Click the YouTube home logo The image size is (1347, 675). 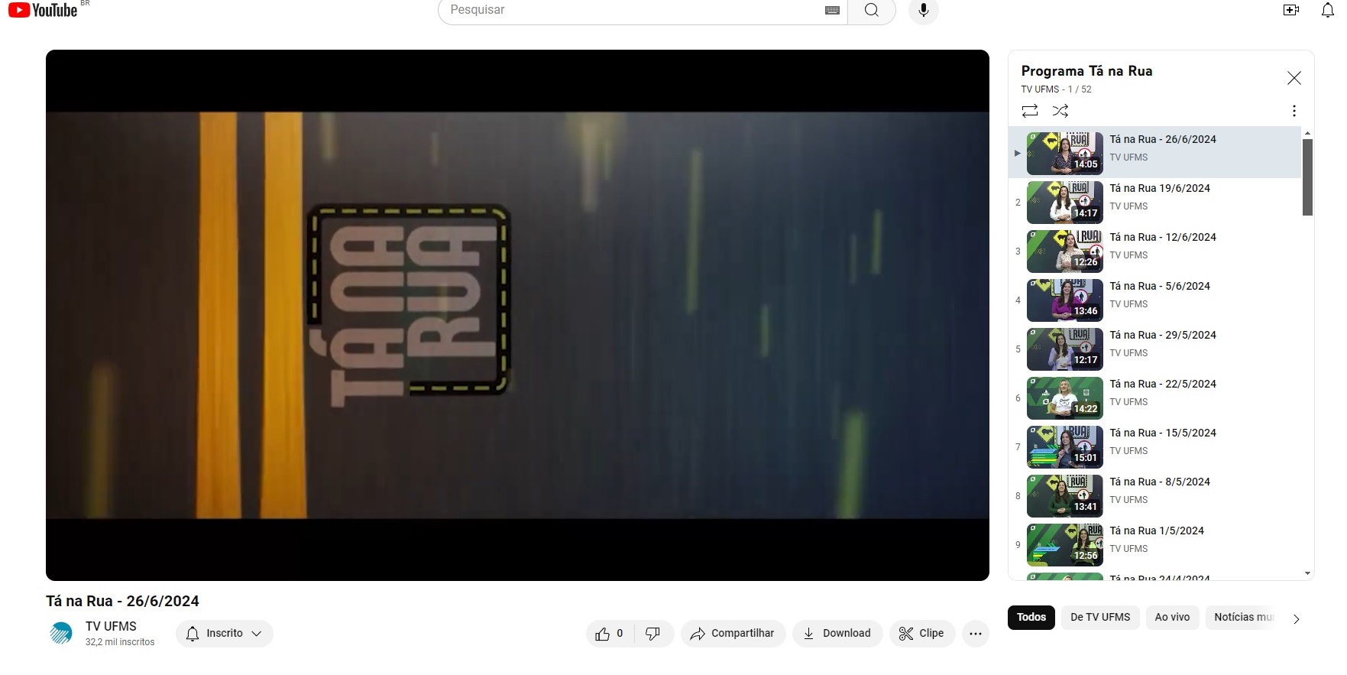click(x=43, y=10)
